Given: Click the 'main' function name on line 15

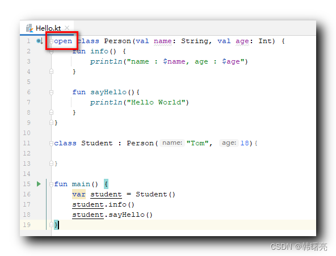Looking at the screenshot, I should click(81, 184).
